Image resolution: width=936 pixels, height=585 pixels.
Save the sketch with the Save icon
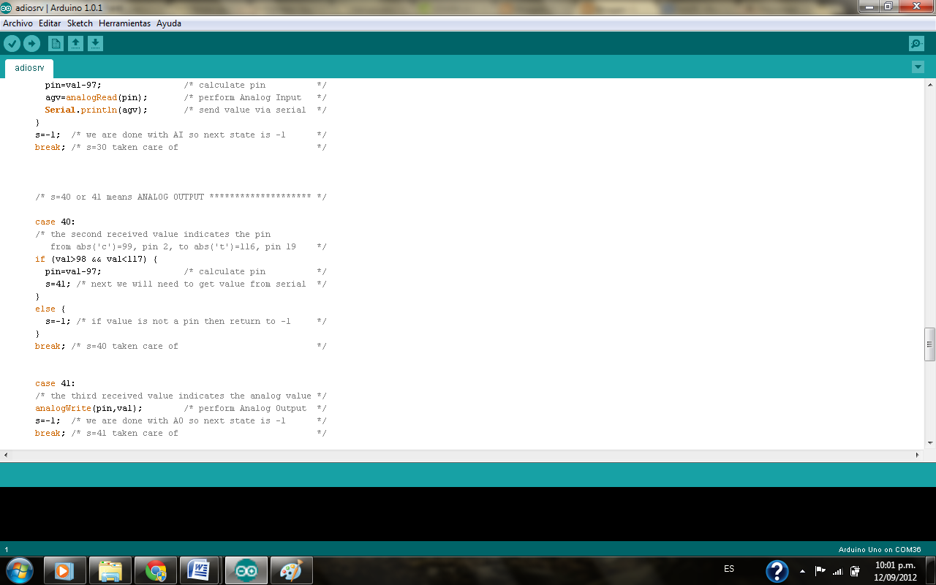tap(95, 44)
